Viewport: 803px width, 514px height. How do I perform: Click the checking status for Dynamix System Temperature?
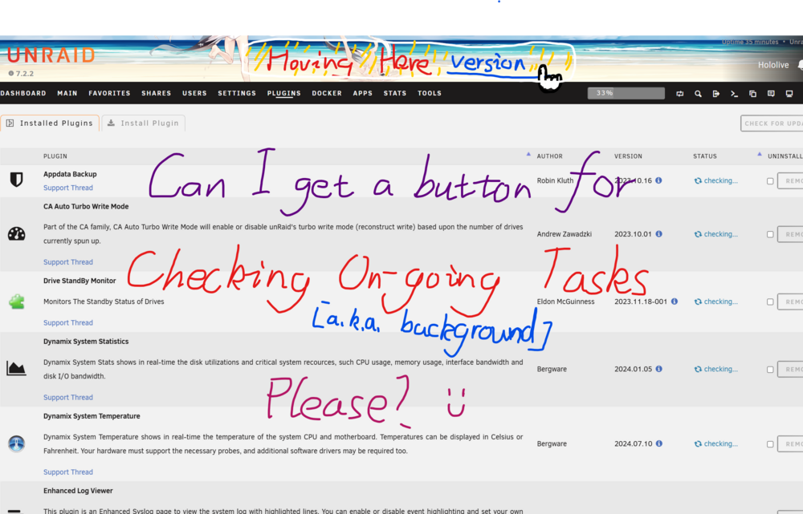point(716,443)
